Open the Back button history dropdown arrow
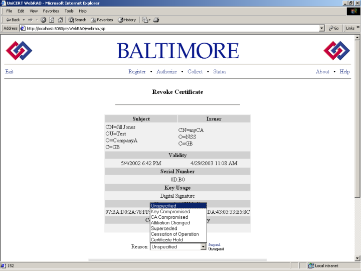The height and width of the screenshot is (271, 361). pyautogui.click(x=24, y=20)
